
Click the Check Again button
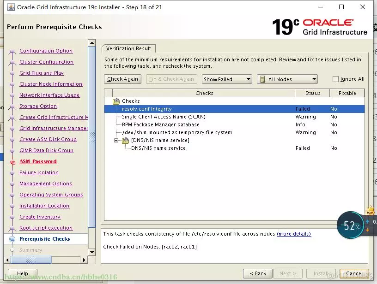coord(122,79)
